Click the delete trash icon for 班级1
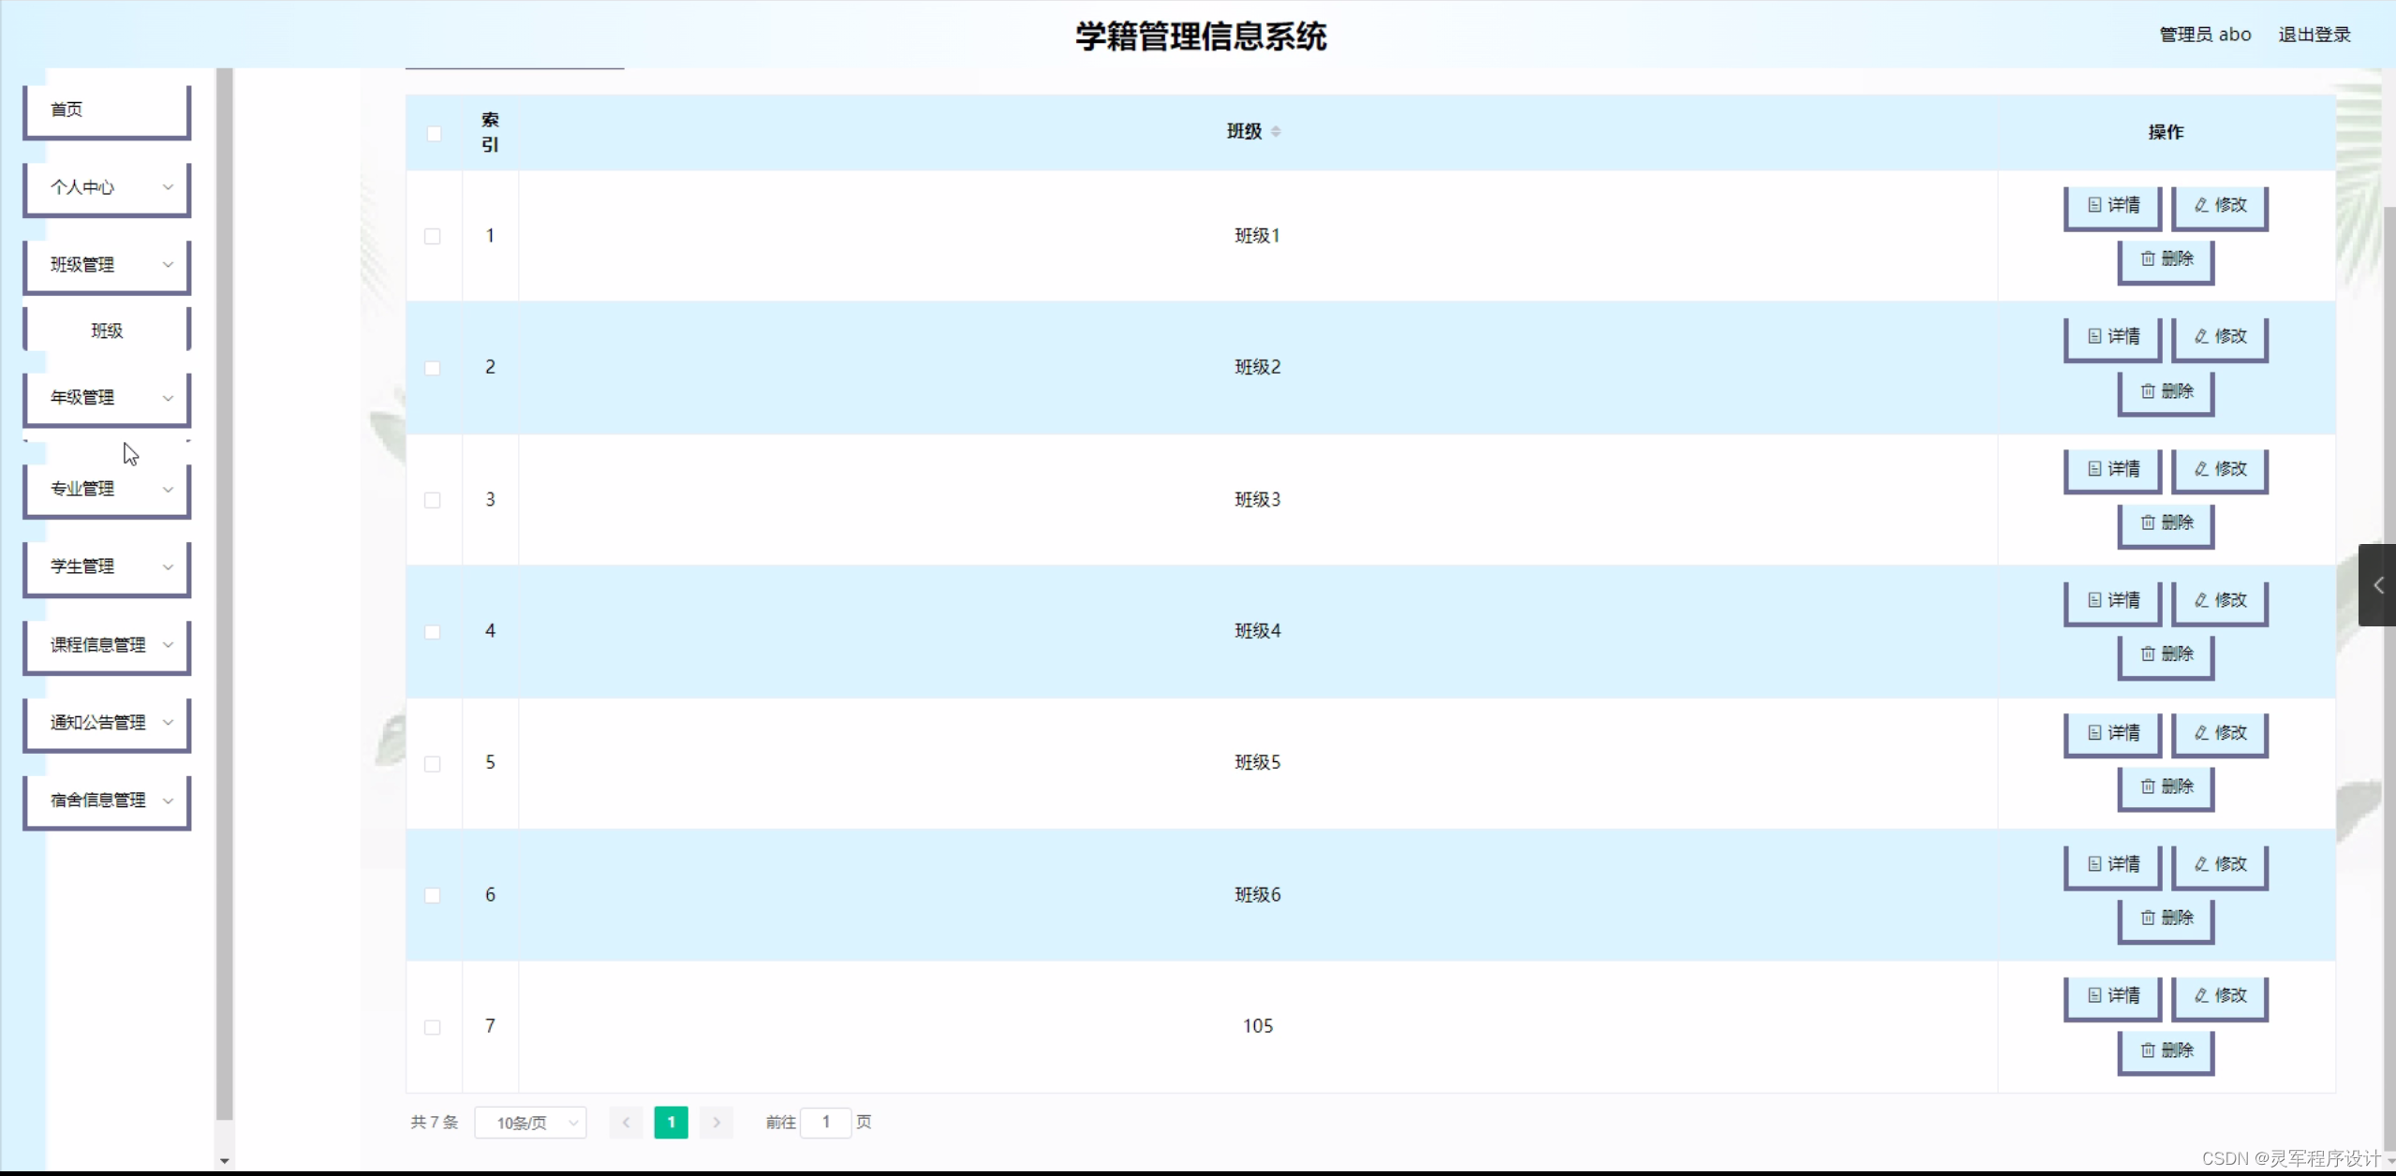2396x1176 pixels. [x=2147, y=259]
